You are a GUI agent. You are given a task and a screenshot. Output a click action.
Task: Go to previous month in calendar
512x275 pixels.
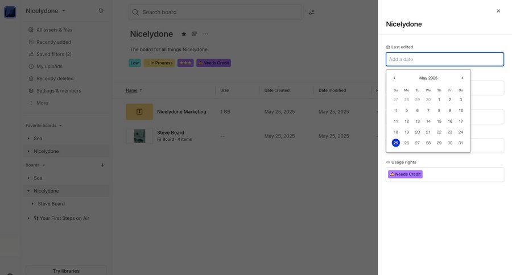pos(394,78)
